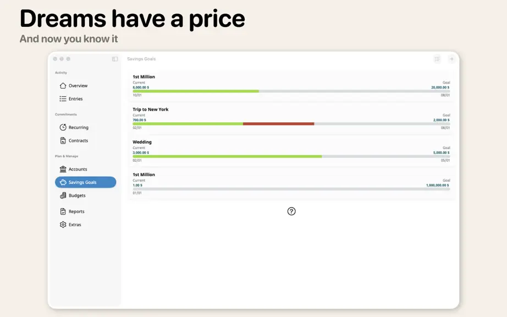Open Recurring clock icon in sidebar
Screen dimensions: 507x317
pos(63,127)
